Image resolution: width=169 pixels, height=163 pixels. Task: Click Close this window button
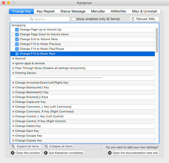tap(26, 153)
